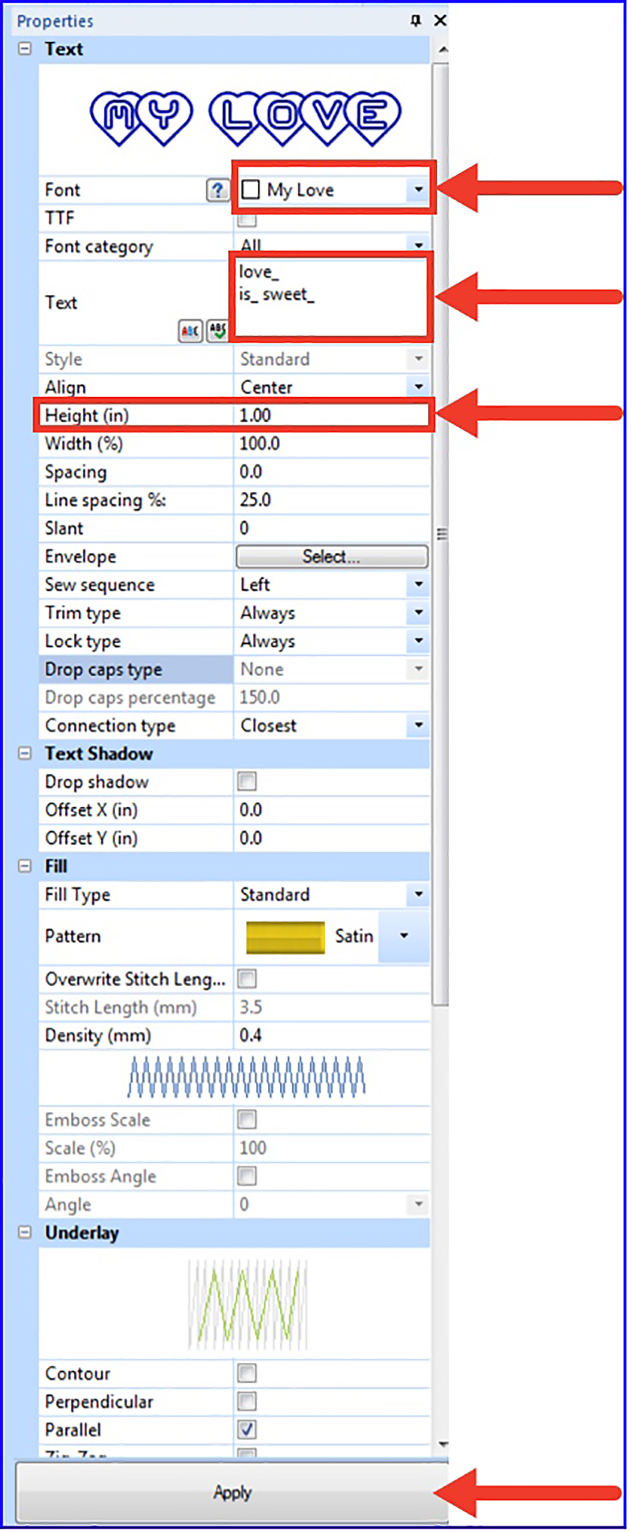The image size is (631, 1532).
Task: Collapse the Underlay section
Action: coord(25,1232)
